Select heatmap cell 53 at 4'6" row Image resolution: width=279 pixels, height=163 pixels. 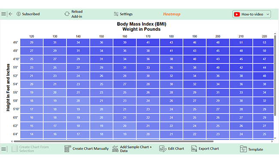pyautogui.click(x=264, y=42)
